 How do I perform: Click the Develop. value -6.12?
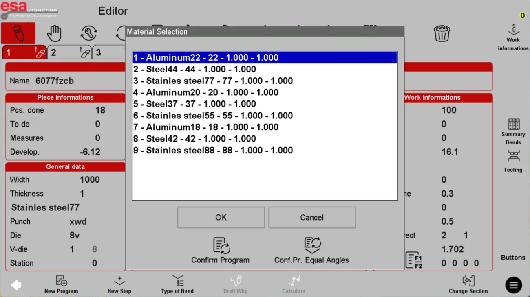click(x=90, y=152)
